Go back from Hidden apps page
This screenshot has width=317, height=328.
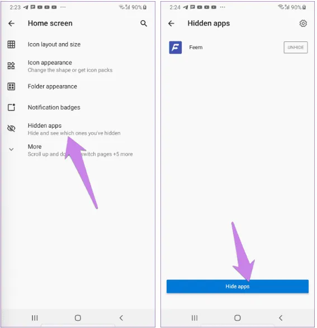click(171, 23)
